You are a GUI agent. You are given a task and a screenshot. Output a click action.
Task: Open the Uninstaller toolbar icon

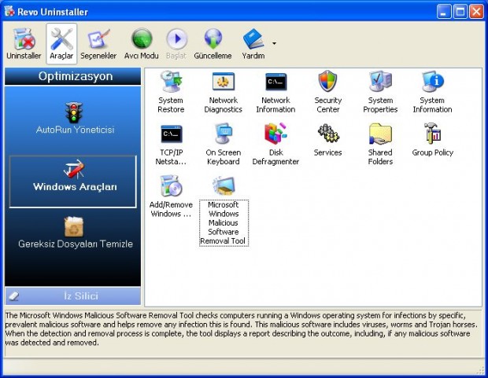24,44
